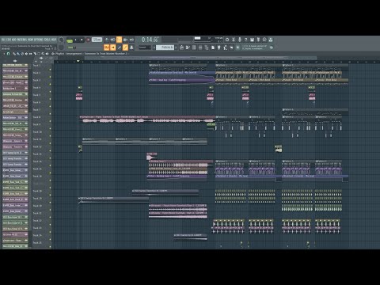Click the 0:14:66 time display
The width and height of the screenshot is (380, 285).
pyautogui.click(x=150, y=40)
